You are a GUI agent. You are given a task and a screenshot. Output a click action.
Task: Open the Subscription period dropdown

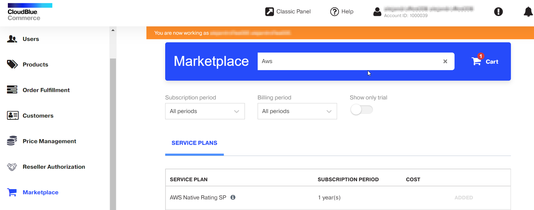[x=205, y=111]
